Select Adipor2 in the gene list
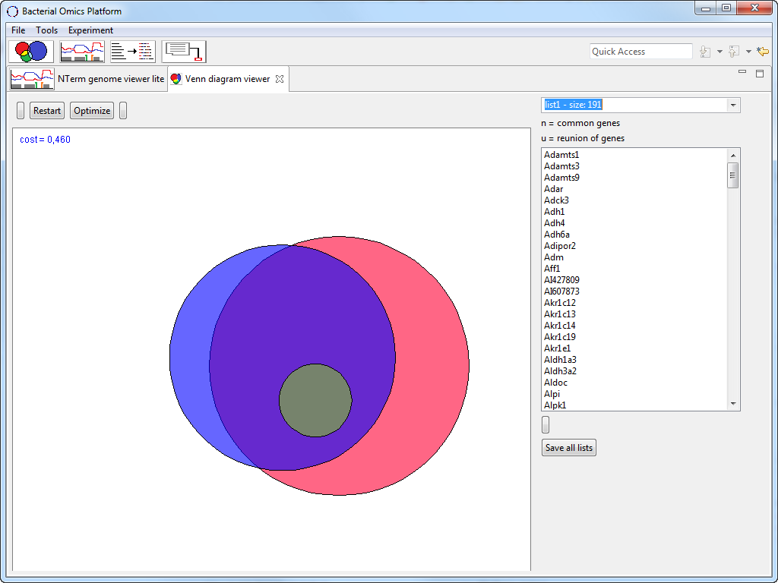 pyautogui.click(x=560, y=246)
